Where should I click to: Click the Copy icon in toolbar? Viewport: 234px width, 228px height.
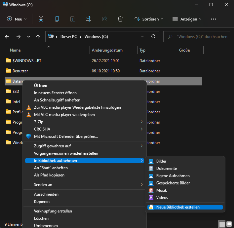[x=57, y=19]
